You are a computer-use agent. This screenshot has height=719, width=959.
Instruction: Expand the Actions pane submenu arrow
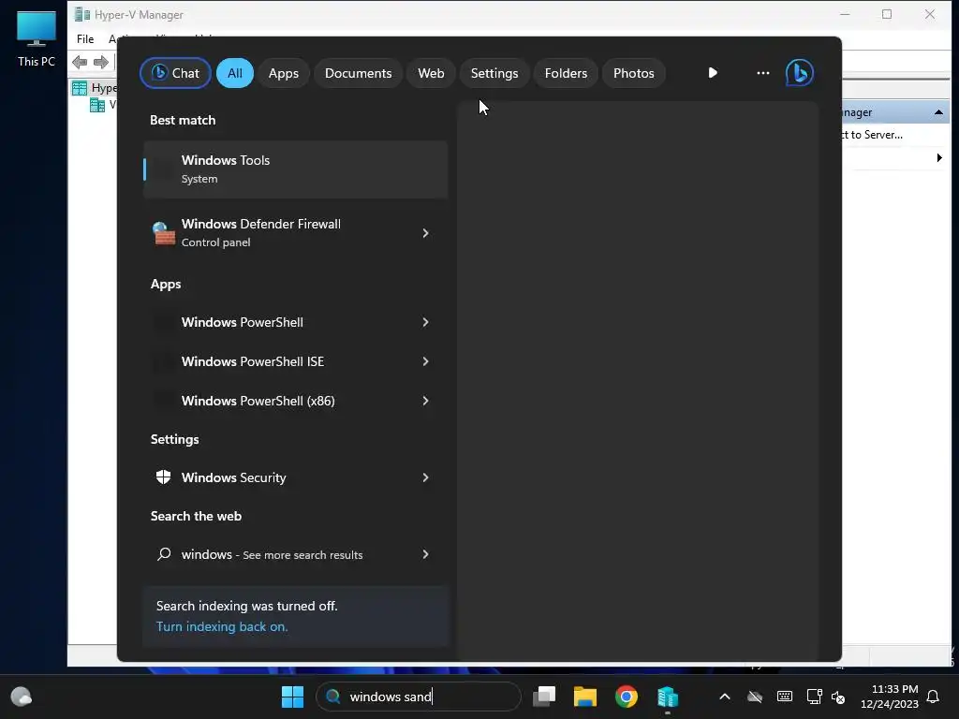tap(939, 157)
